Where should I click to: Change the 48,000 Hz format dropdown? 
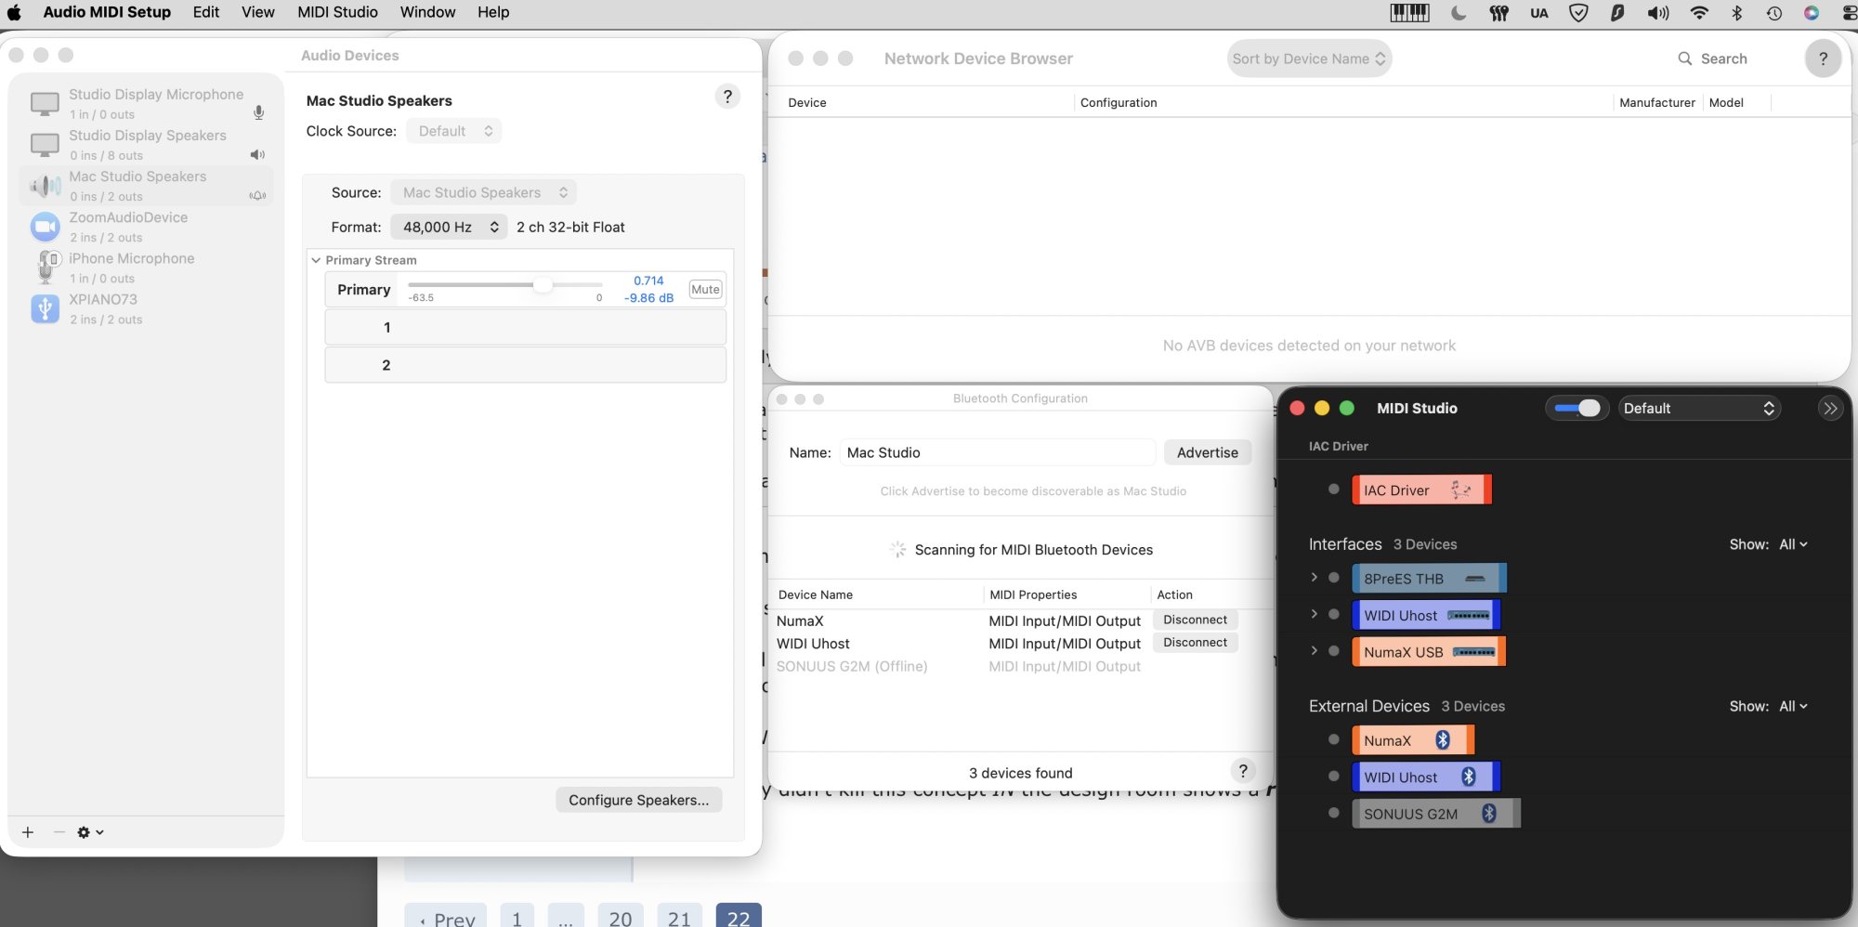point(449,227)
